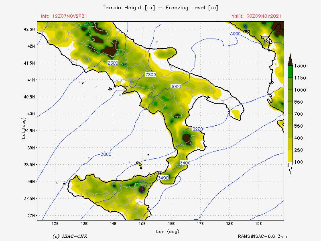Click the '2800' freezing level contour label
The image size is (321, 241).
coord(151,75)
